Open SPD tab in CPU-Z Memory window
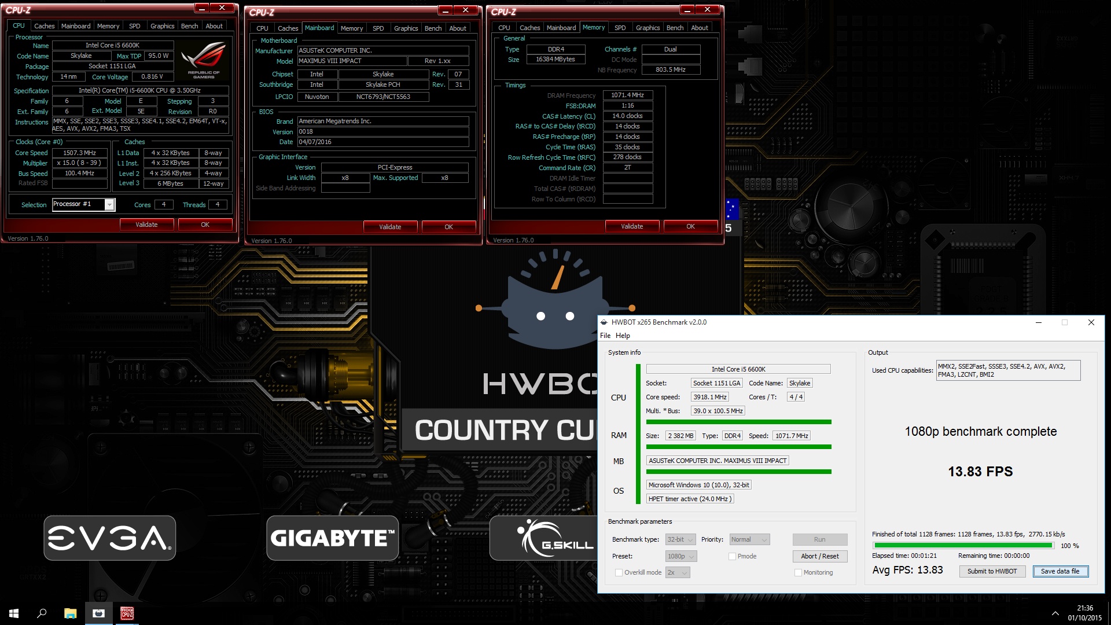The height and width of the screenshot is (625, 1111). pyautogui.click(x=620, y=28)
